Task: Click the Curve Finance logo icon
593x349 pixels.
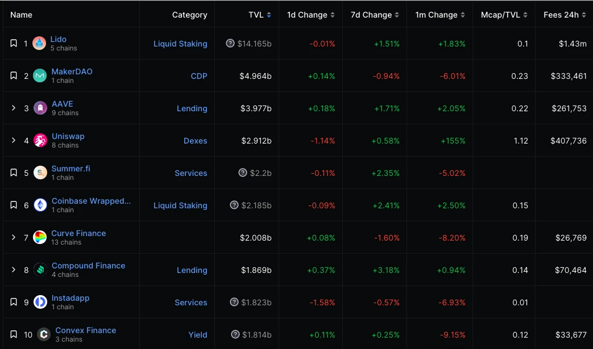Action: (40, 237)
